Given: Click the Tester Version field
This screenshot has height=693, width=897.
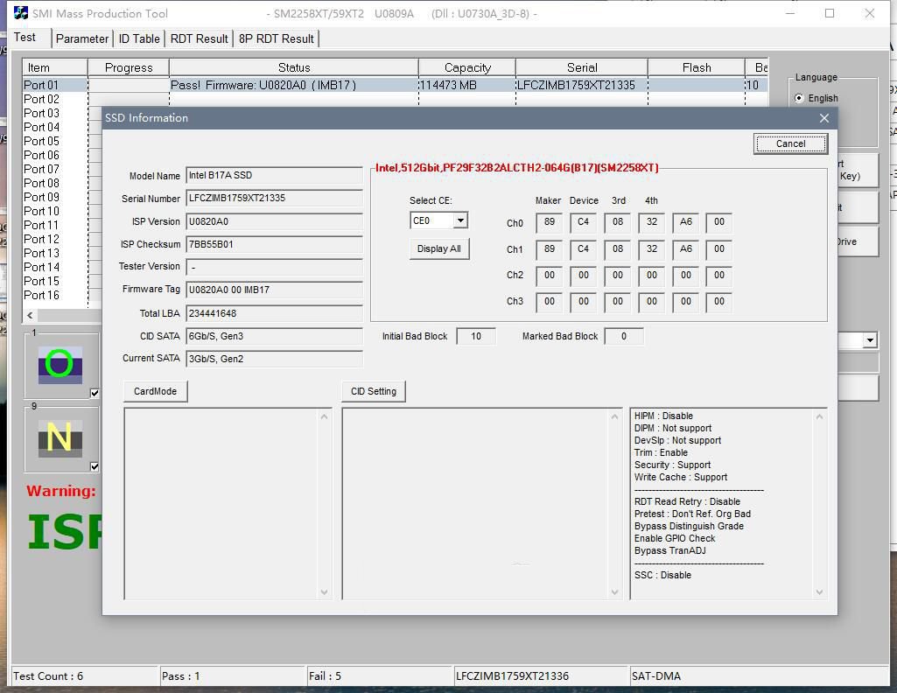Looking at the screenshot, I should point(275,267).
